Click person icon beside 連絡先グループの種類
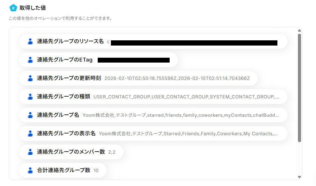 (30, 97)
